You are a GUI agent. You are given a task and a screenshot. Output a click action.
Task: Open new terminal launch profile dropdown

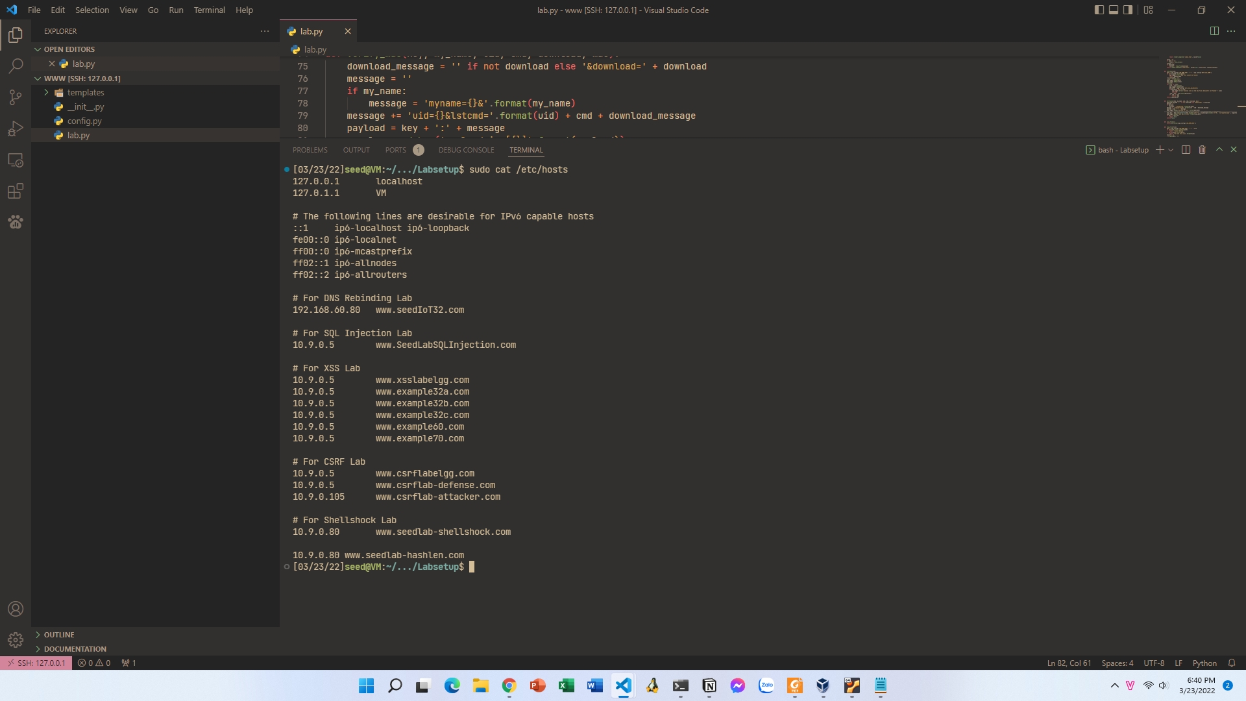coord(1171,150)
